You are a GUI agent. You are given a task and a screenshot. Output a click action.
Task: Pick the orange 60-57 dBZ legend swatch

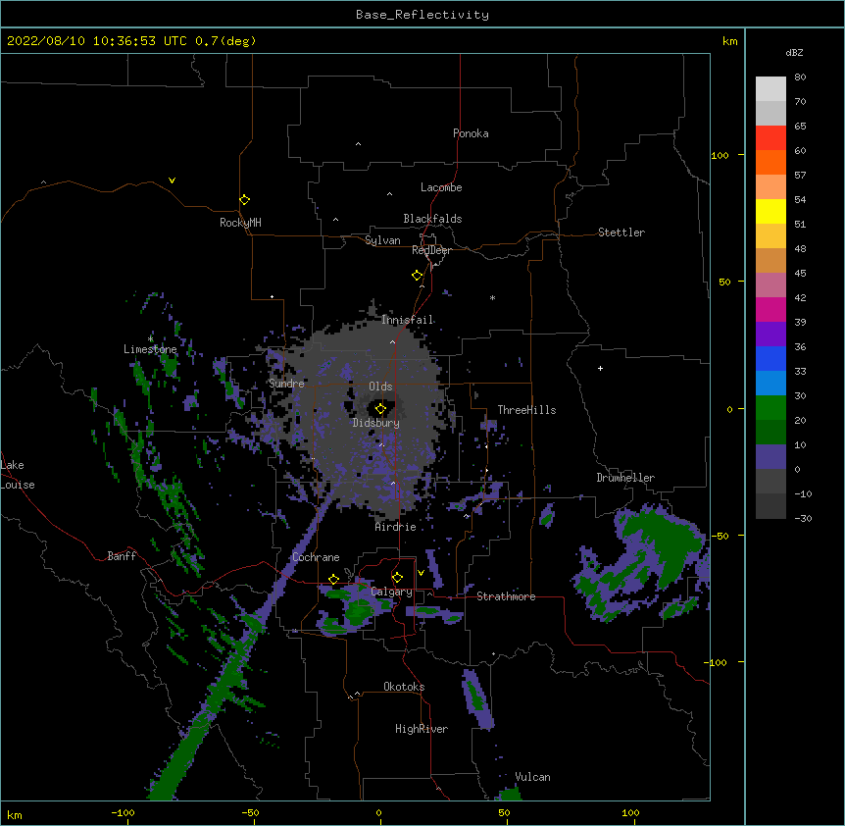coord(770,162)
